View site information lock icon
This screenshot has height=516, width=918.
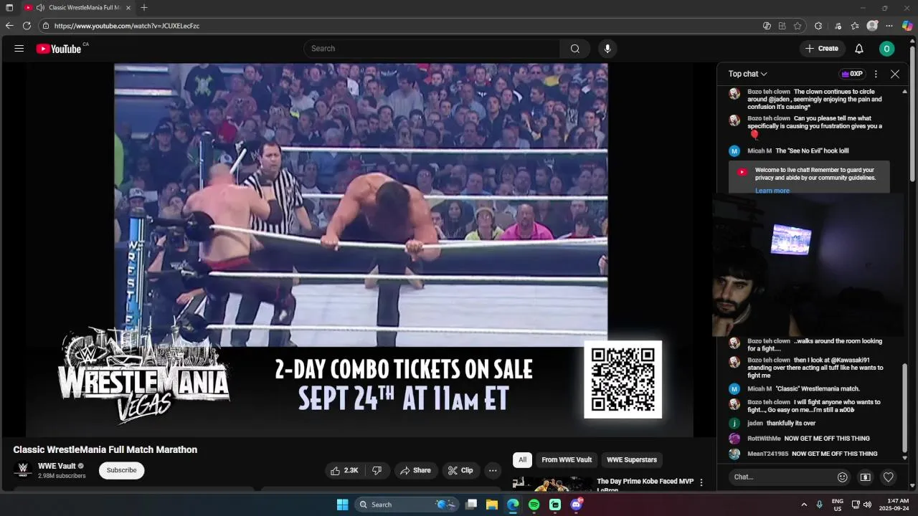click(46, 26)
